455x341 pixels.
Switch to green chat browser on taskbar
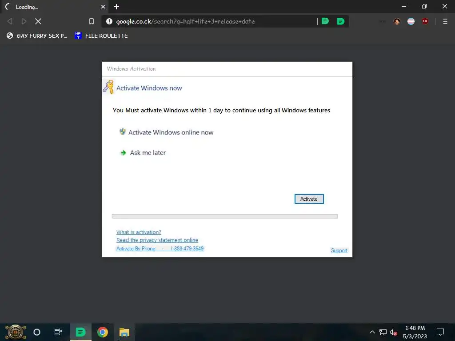pos(80,332)
